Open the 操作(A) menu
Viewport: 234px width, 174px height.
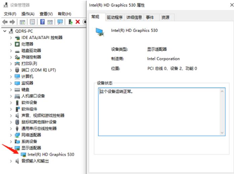[x=28, y=14]
